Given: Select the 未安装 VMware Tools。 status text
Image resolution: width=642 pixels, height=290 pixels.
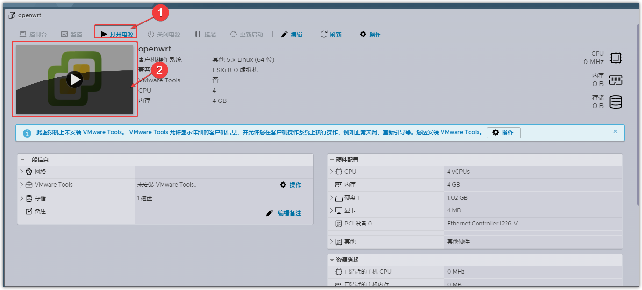Looking at the screenshot, I should pos(167,185).
